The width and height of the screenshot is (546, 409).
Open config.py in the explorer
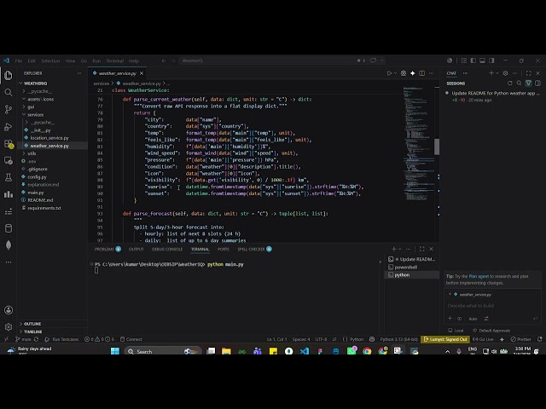point(37,176)
